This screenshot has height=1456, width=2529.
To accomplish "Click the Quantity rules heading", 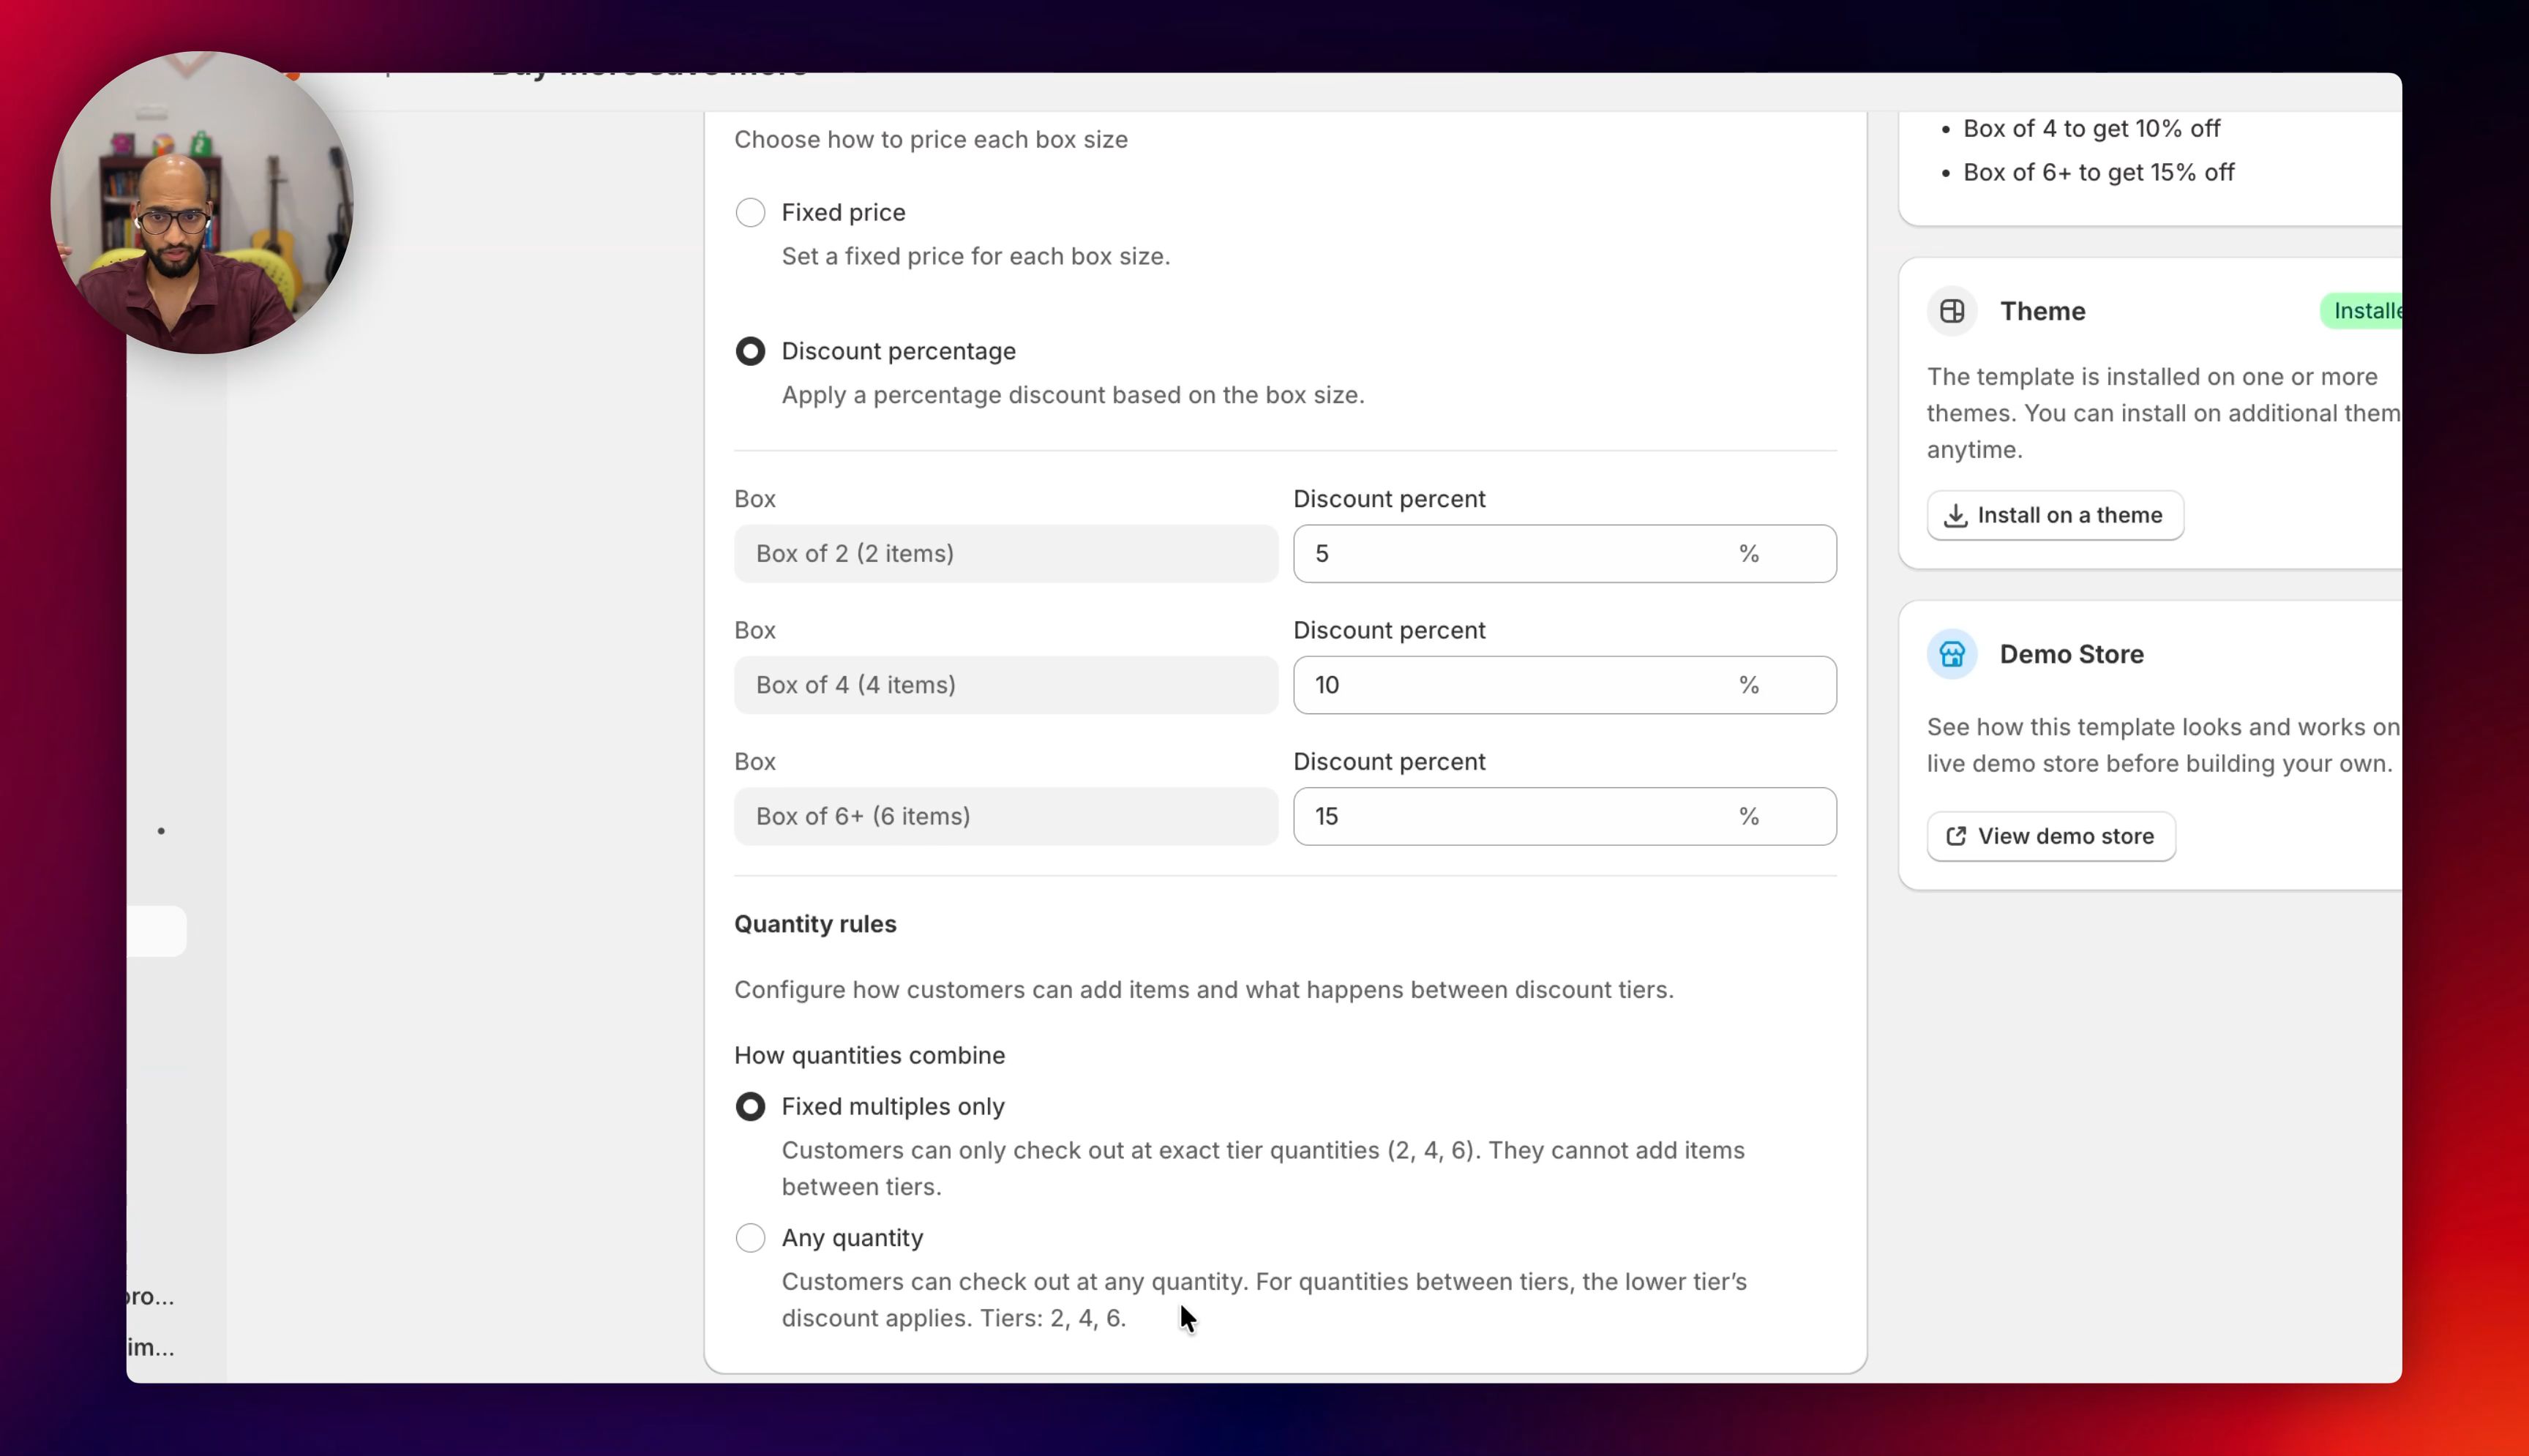I will click(815, 924).
